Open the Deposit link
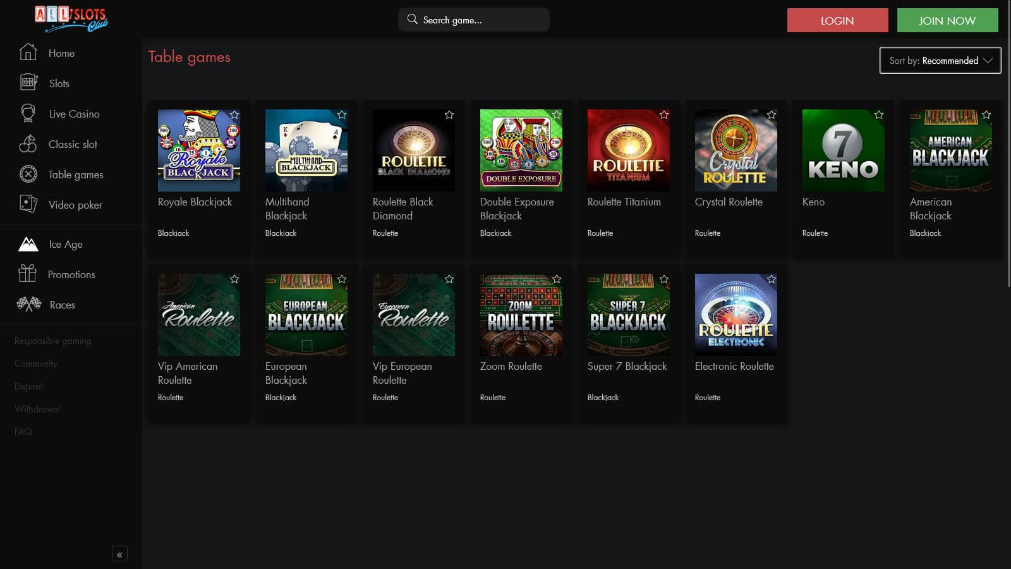This screenshot has height=569, width=1011. [x=29, y=386]
